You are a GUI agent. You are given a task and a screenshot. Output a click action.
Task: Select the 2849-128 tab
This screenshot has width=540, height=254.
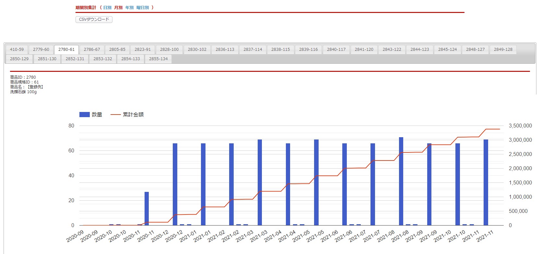(503, 50)
